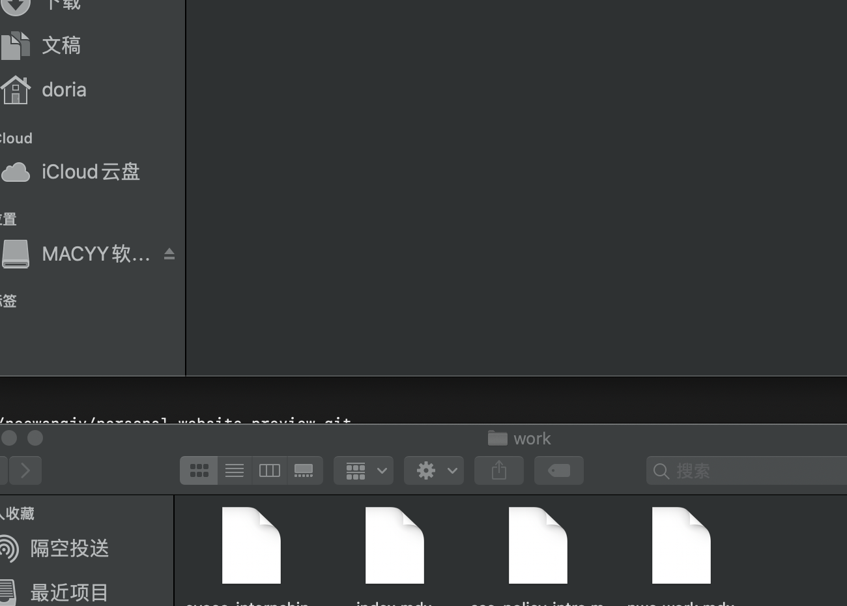Select iCloud 云盘 in sidebar
The width and height of the screenshot is (847, 606).
(x=90, y=172)
